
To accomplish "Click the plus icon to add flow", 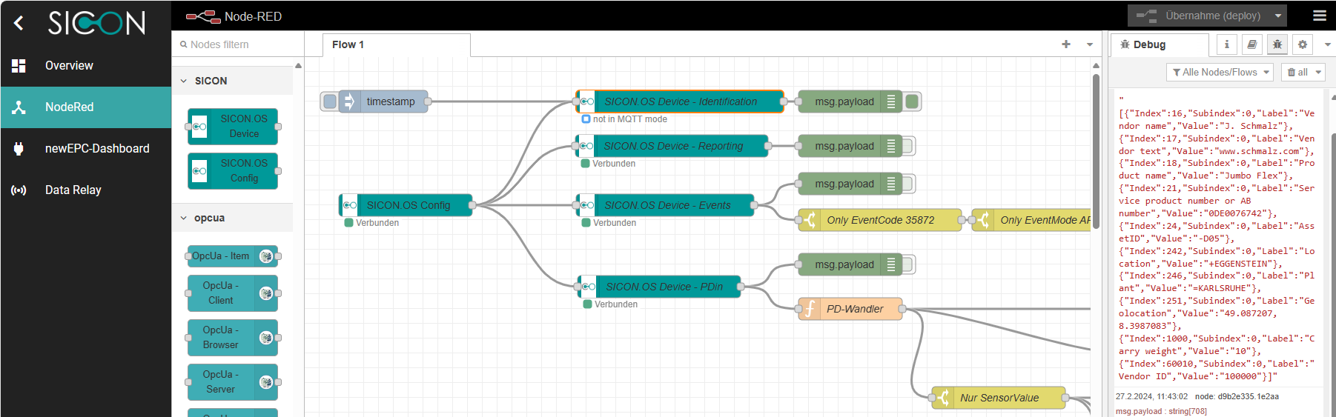I will [x=1065, y=44].
